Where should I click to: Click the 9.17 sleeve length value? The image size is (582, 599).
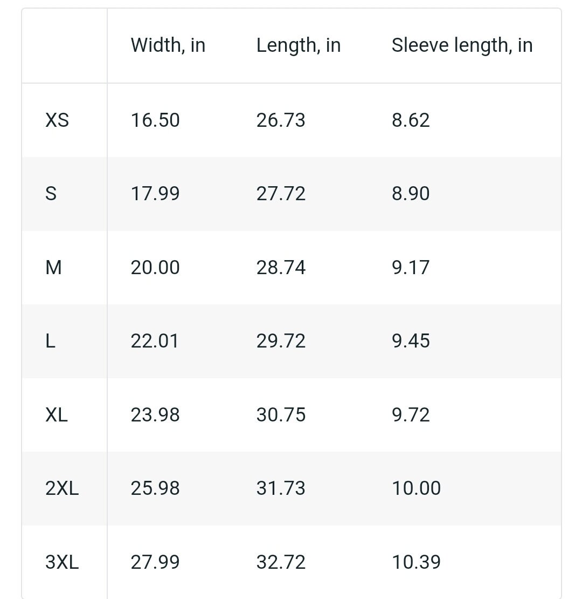pyautogui.click(x=411, y=268)
